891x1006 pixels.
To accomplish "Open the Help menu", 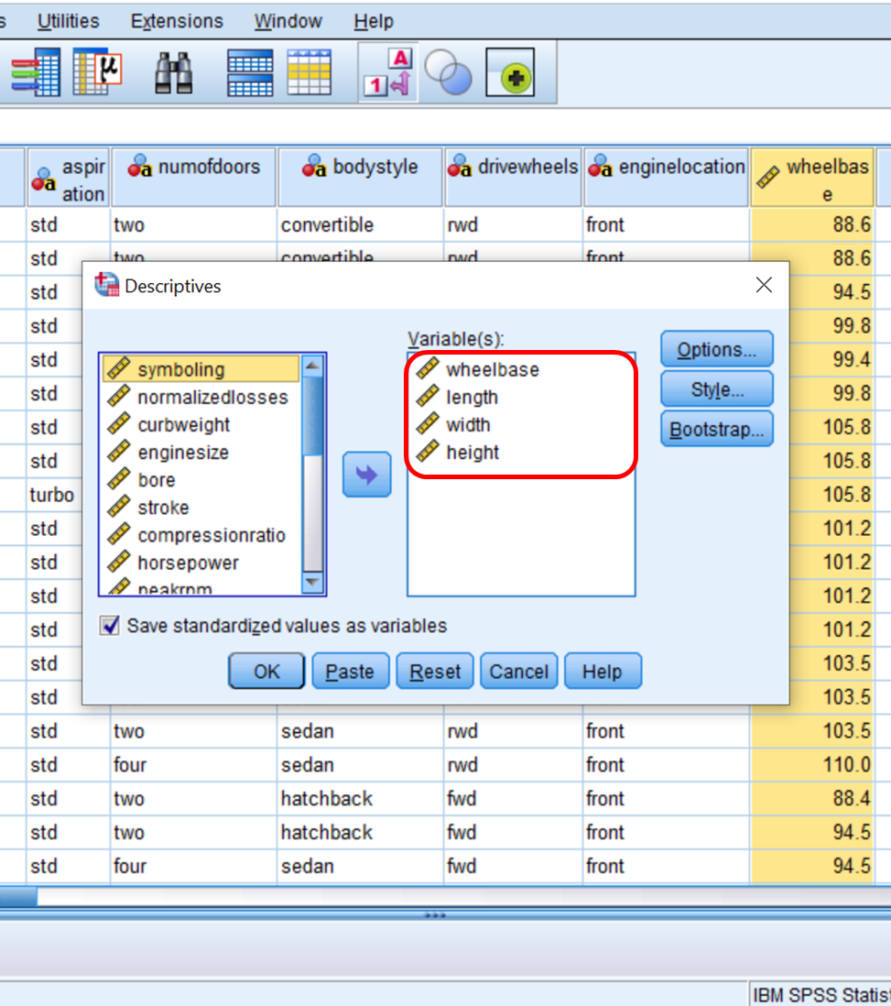I will 374,21.
